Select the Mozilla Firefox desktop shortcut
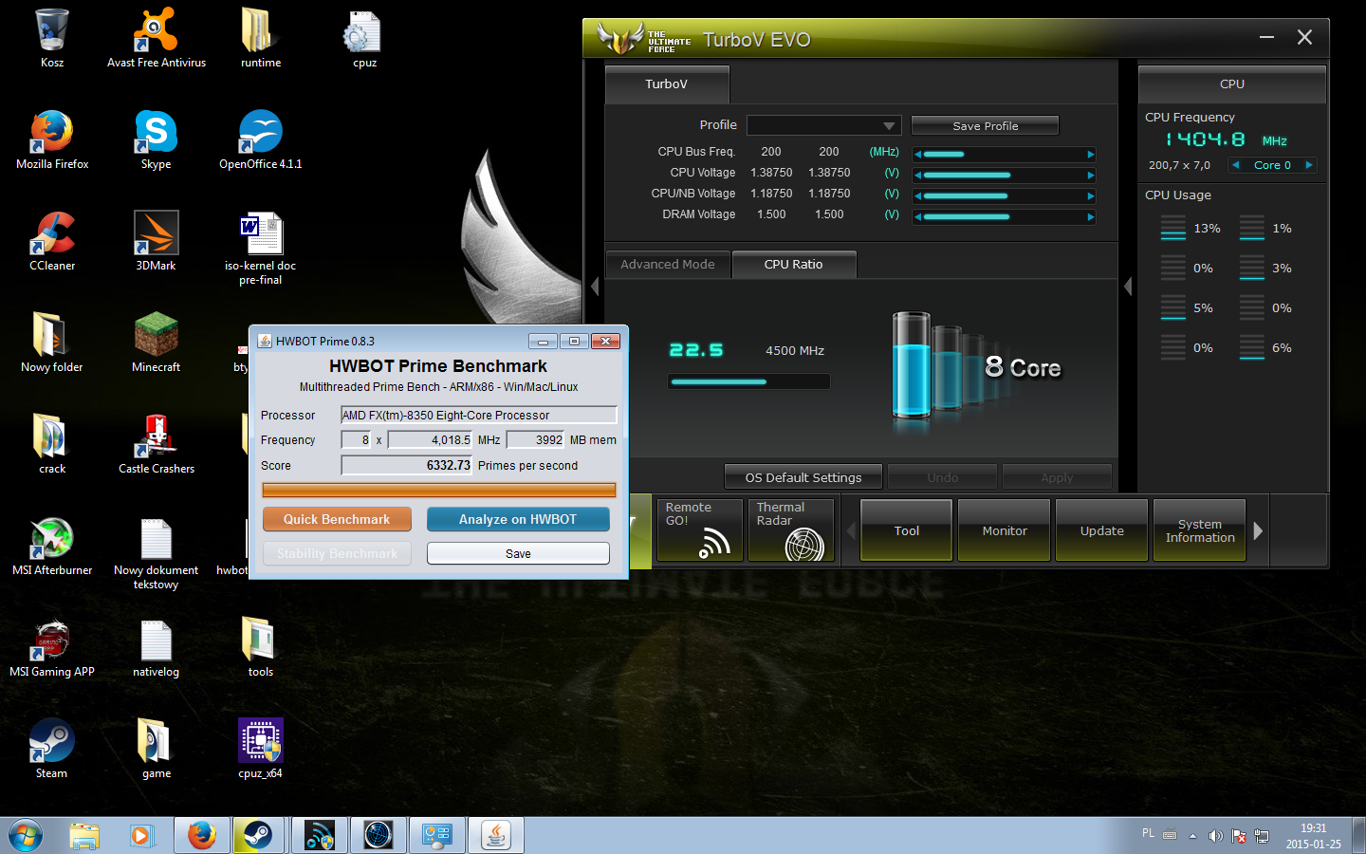The width and height of the screenshot is (1366, 854). click(52, 139)
